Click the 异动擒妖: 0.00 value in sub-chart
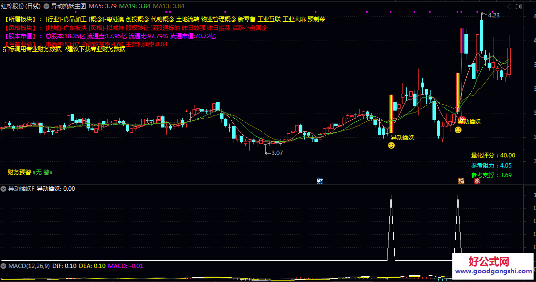Viewport: 536px width, 282px height. [56, 189]
